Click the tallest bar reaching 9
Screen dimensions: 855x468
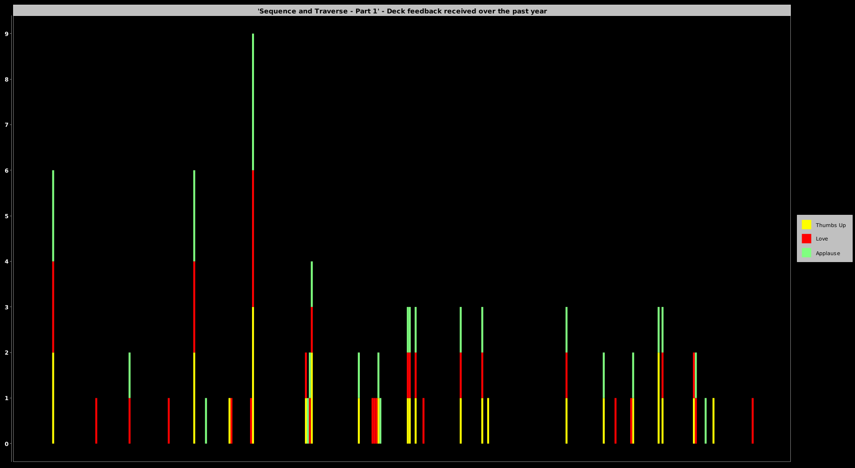pos(253,239)
